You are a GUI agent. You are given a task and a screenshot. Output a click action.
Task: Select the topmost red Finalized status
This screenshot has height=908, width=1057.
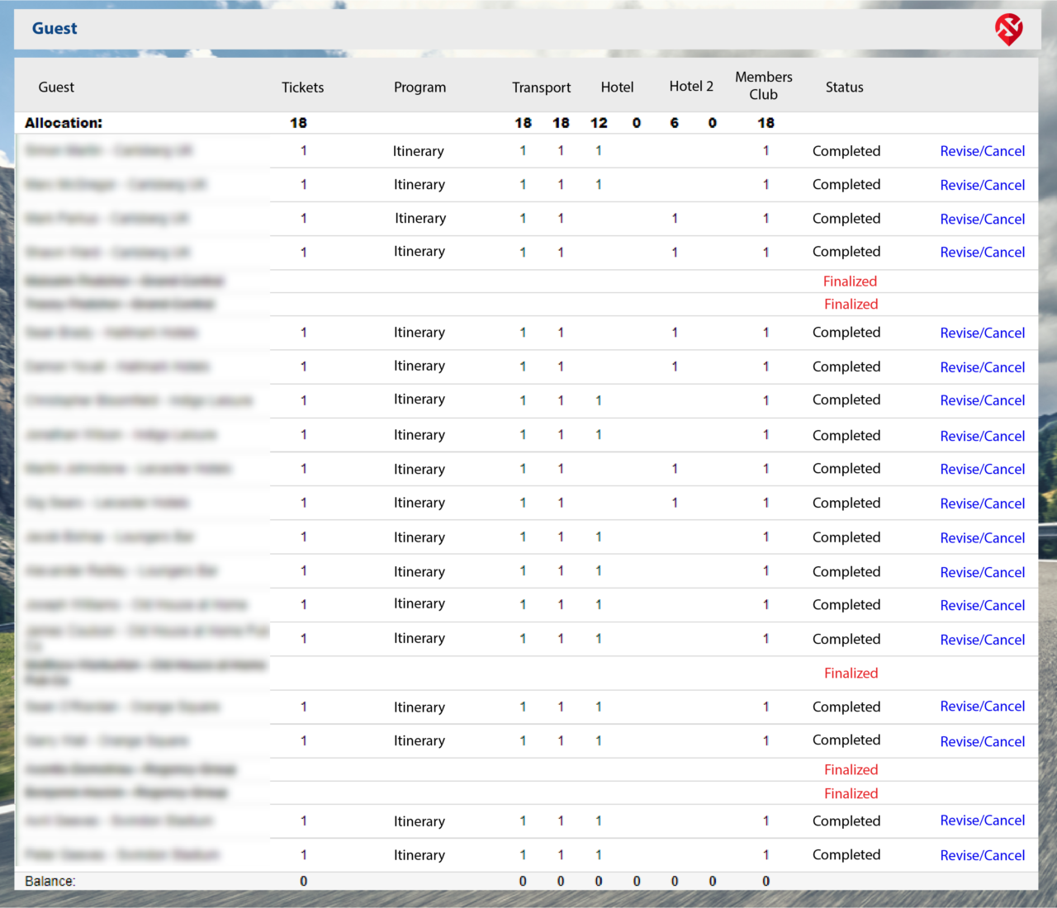point(850,281)
